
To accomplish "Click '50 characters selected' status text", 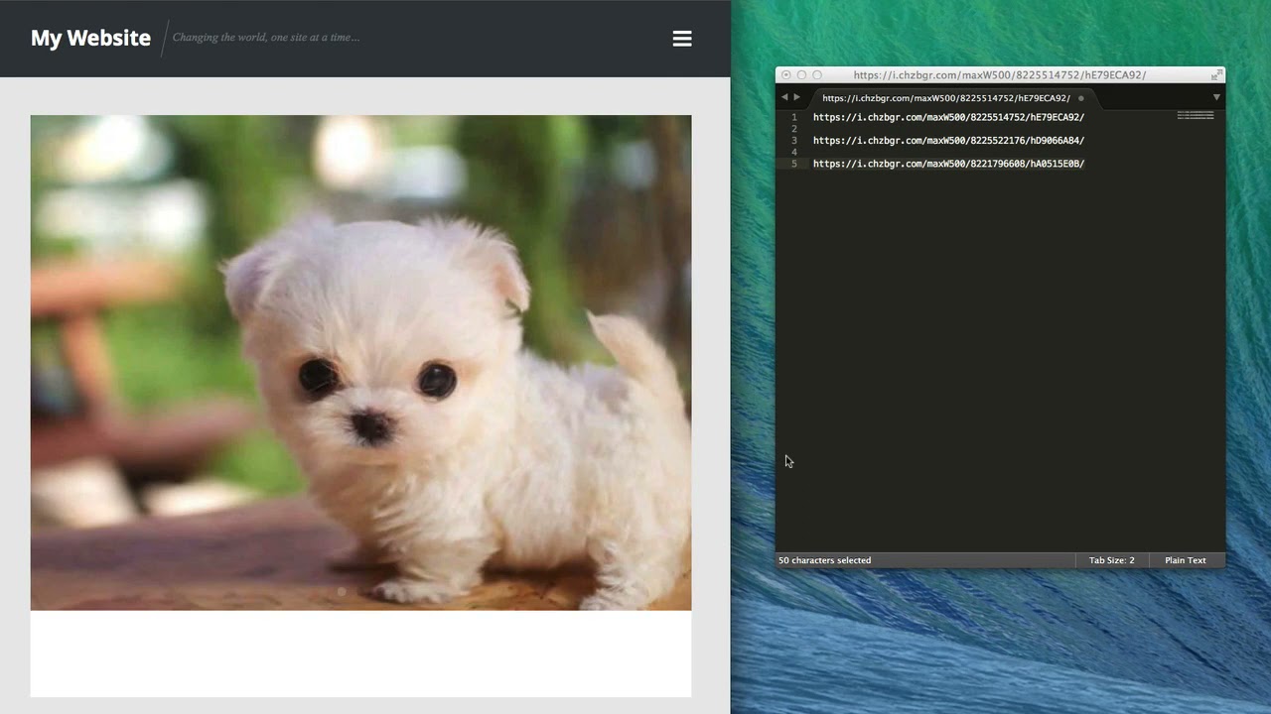I will (825, 560).
